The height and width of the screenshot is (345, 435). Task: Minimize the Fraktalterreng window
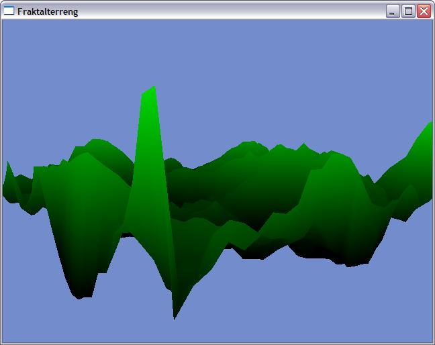(x=393, y=11)
